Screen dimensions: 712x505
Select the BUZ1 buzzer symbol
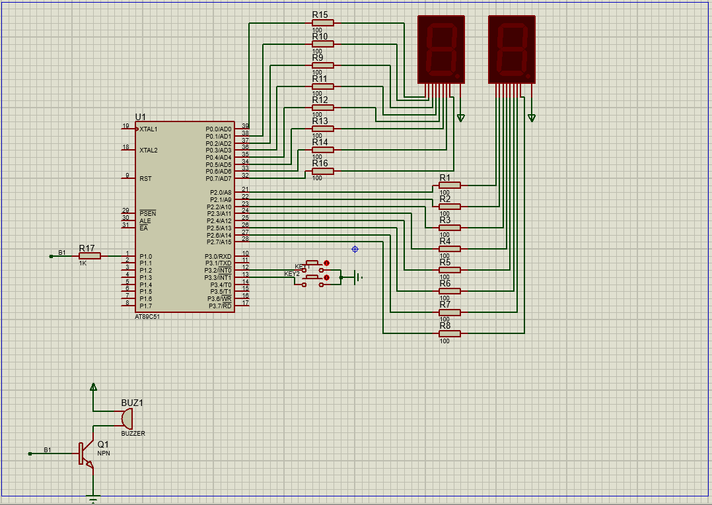(127, 419)
